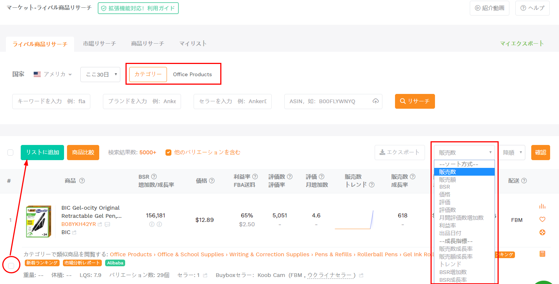Open the ヘルプ button
This screenshot has height=284, width=559.
pos(532,8)
